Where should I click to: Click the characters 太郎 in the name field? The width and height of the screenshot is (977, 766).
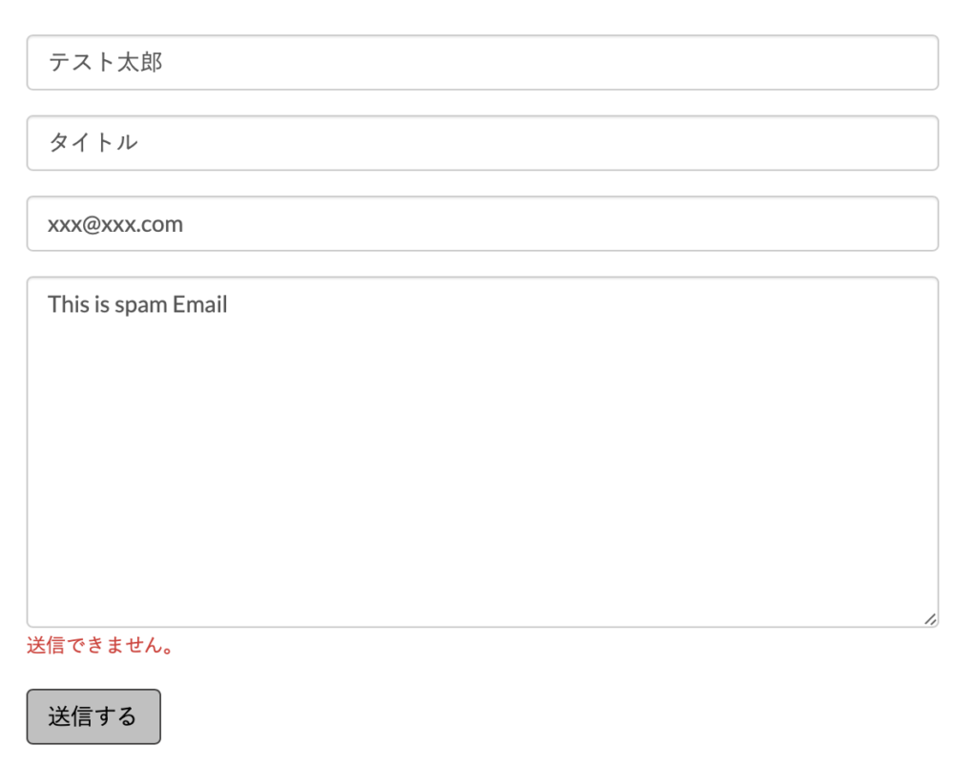coord(140,63)
